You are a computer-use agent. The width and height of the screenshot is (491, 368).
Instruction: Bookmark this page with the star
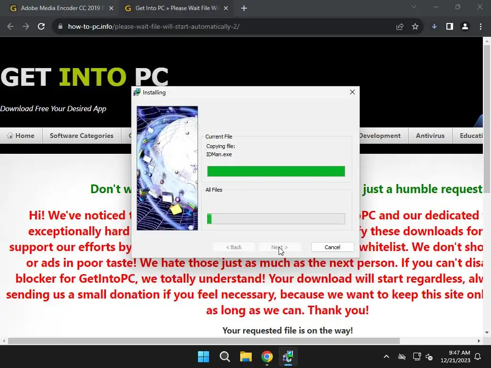(x=415, y=27)
